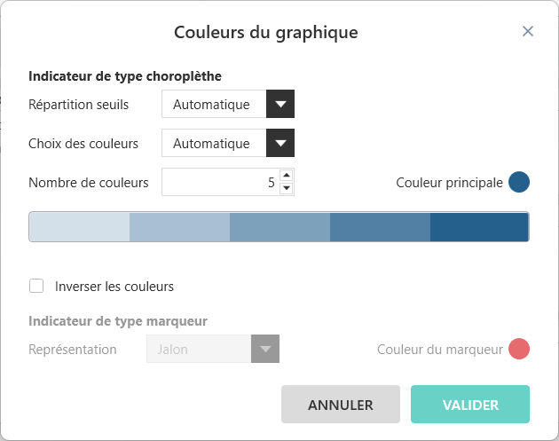Select the lightest blue gradient segment

coord(80,227)
